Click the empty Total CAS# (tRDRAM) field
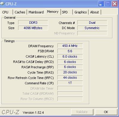This screenshot has width=119, height=117. pos(70,94)
